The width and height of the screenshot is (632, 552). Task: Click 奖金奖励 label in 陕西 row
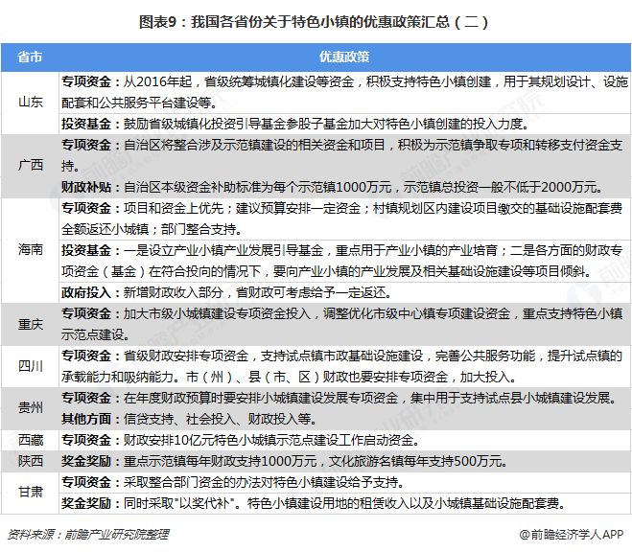coord(86,461)
